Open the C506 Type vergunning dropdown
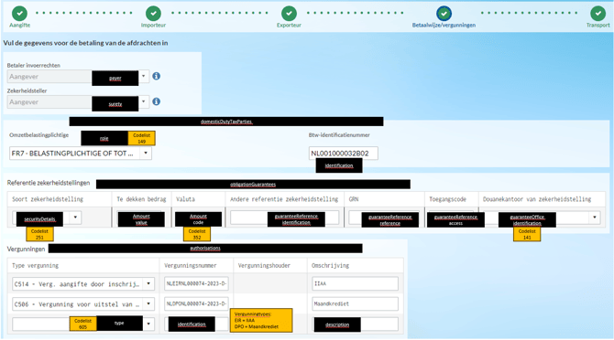Screen dimensions: 614x340 click(148, 303)
